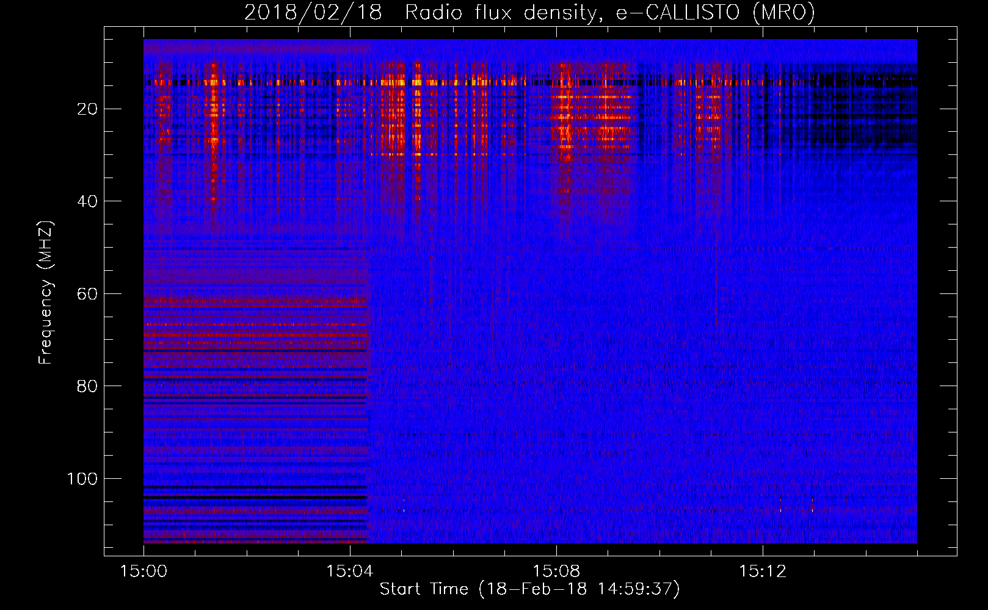988x610 pixels.
Task: Click the '20' frequency tick label
Action: coord(87,109)
